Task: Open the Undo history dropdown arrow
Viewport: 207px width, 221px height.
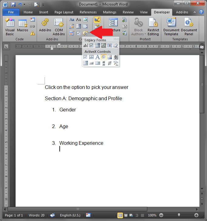Action: [25, 5]
